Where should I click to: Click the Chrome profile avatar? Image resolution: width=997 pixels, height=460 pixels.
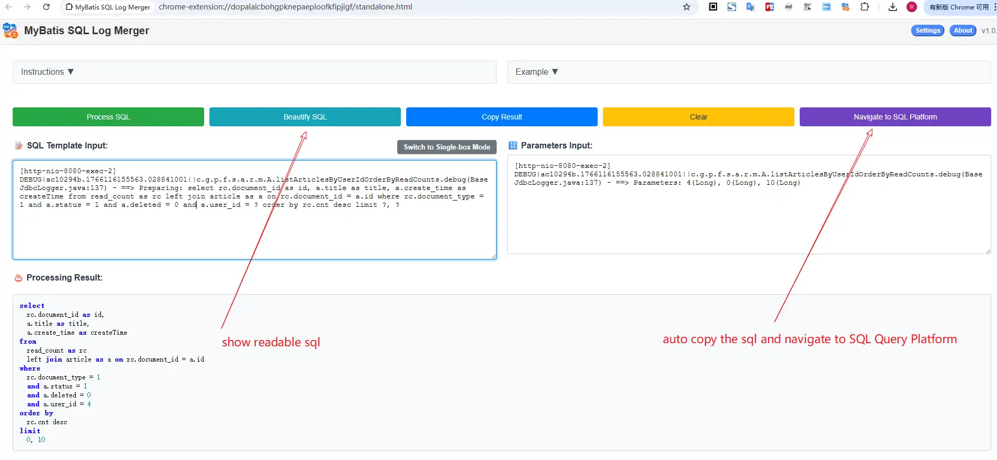pos(912,7)
